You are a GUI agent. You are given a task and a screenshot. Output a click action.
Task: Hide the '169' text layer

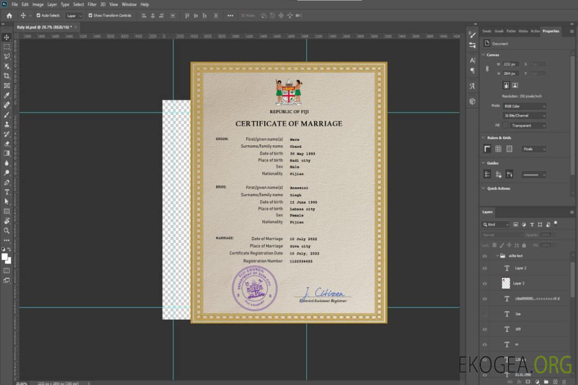point(485,329)
